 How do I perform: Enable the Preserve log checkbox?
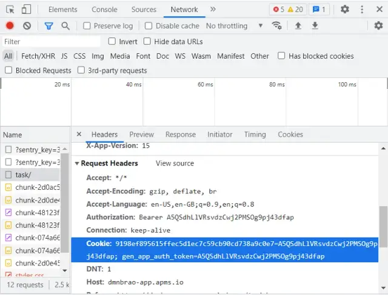click(87, 26)
